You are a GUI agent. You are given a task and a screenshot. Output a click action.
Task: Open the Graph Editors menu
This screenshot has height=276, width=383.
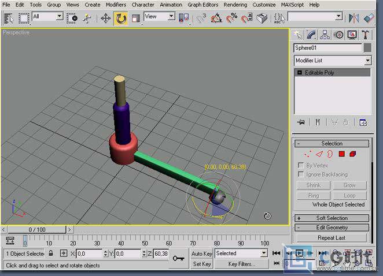pyautogui.click(x=202, y=5)
